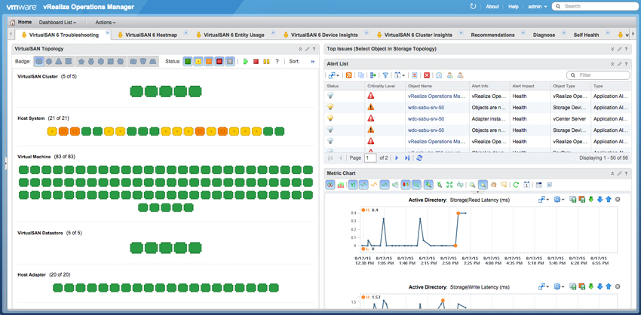
Task: Click the yellow comment bubble icon
Action: point(504,185)
